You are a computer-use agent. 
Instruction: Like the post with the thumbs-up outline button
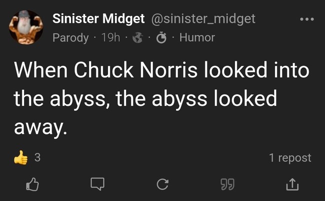coord(31,185)
